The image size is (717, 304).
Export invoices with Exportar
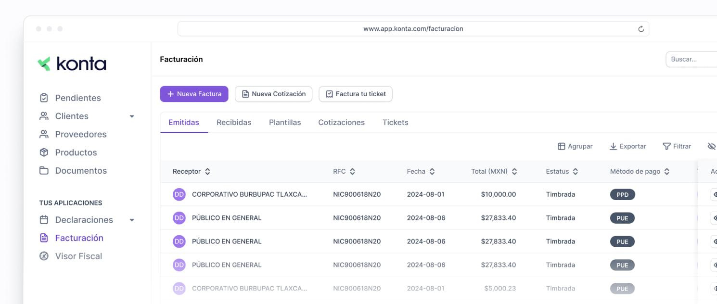click(x=627, y=146)
